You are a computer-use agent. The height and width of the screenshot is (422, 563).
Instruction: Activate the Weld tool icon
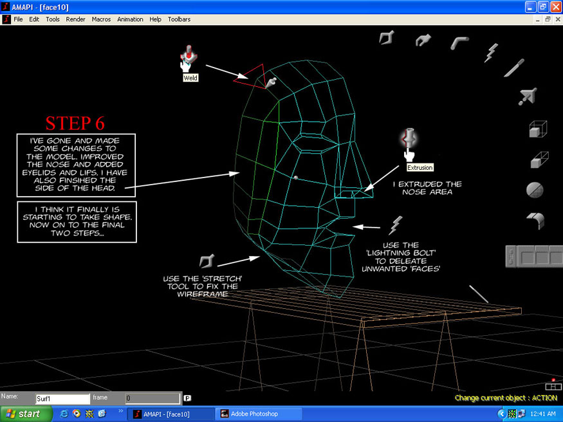tap(189, 59)
